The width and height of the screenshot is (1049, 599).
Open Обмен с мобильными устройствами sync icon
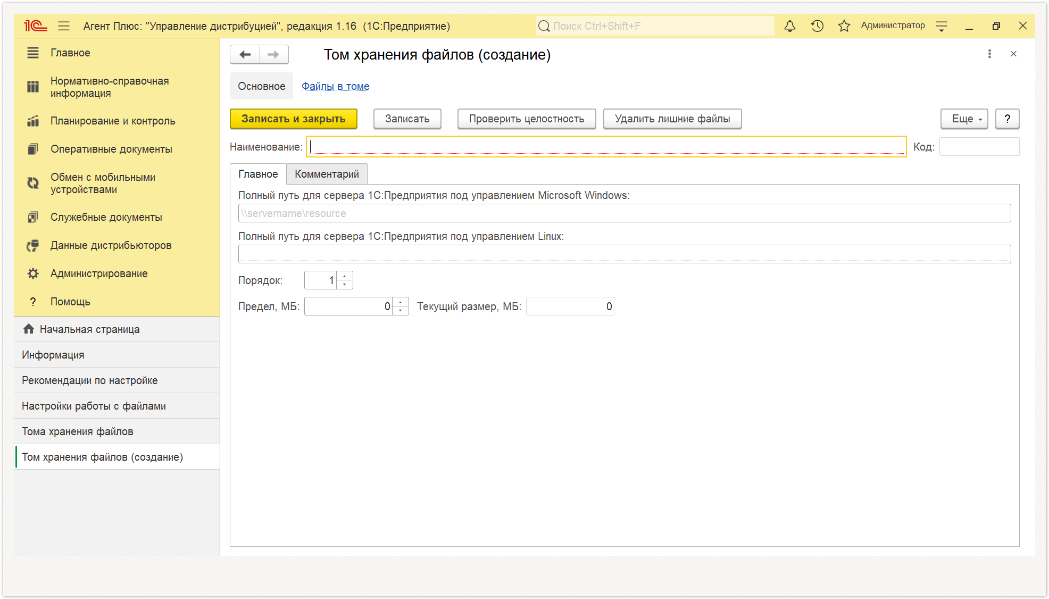pos(33,183)
